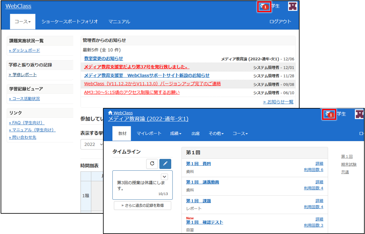Open the マニュアル menu item
The image size is (365, 234).
[x=119, y=22]
